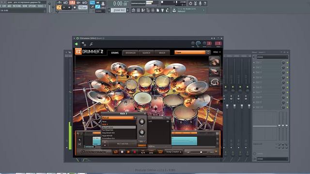Open the orange library dropdown in Kick 2
Image resolution: width=310 pixels, height=174 pixels.
(x=119, y=118)
